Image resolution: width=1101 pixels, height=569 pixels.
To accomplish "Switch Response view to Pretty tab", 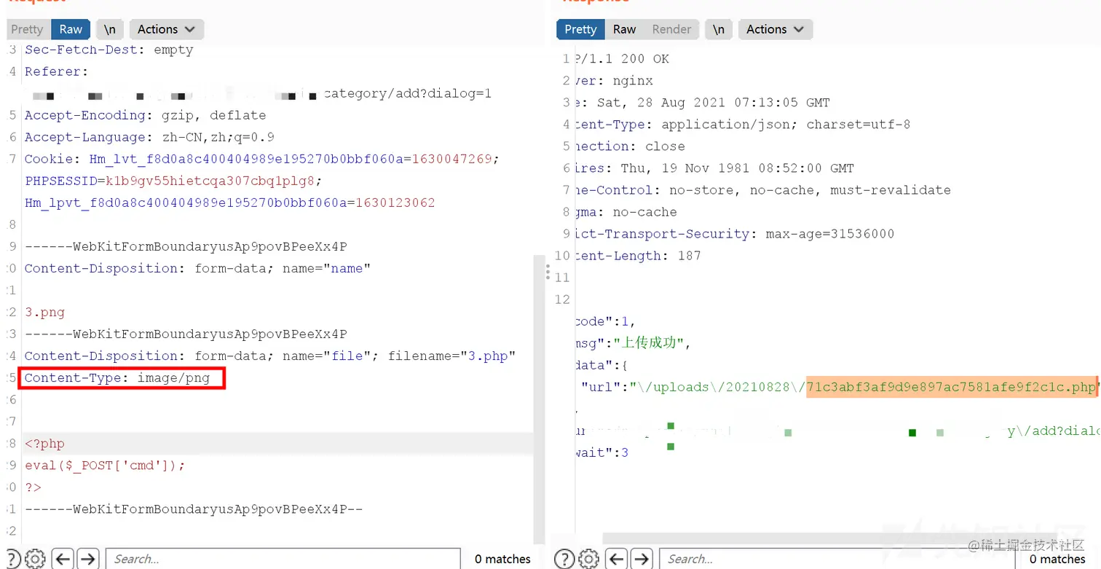I will pos(580,29).
